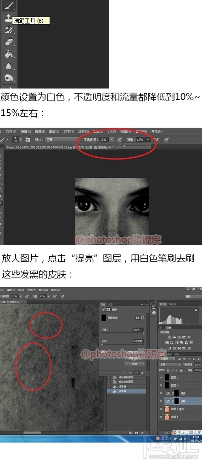Open the 文件(F) menu
Image resolution: width=202 pixels, height=461 pixels.
point(11,131)
